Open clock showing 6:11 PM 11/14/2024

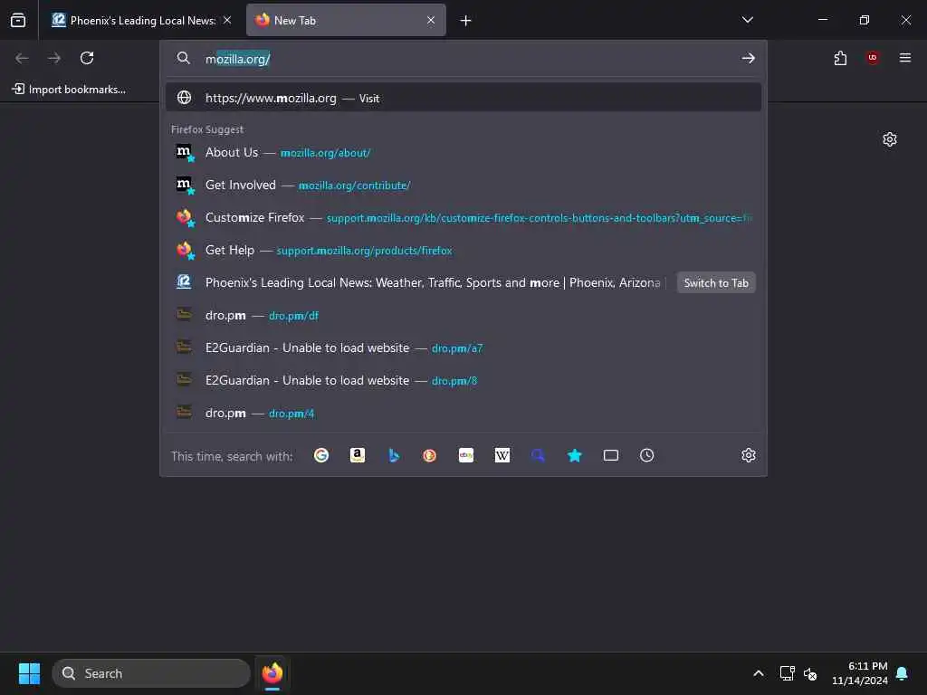pyautogui.click(x=860, y=673)
